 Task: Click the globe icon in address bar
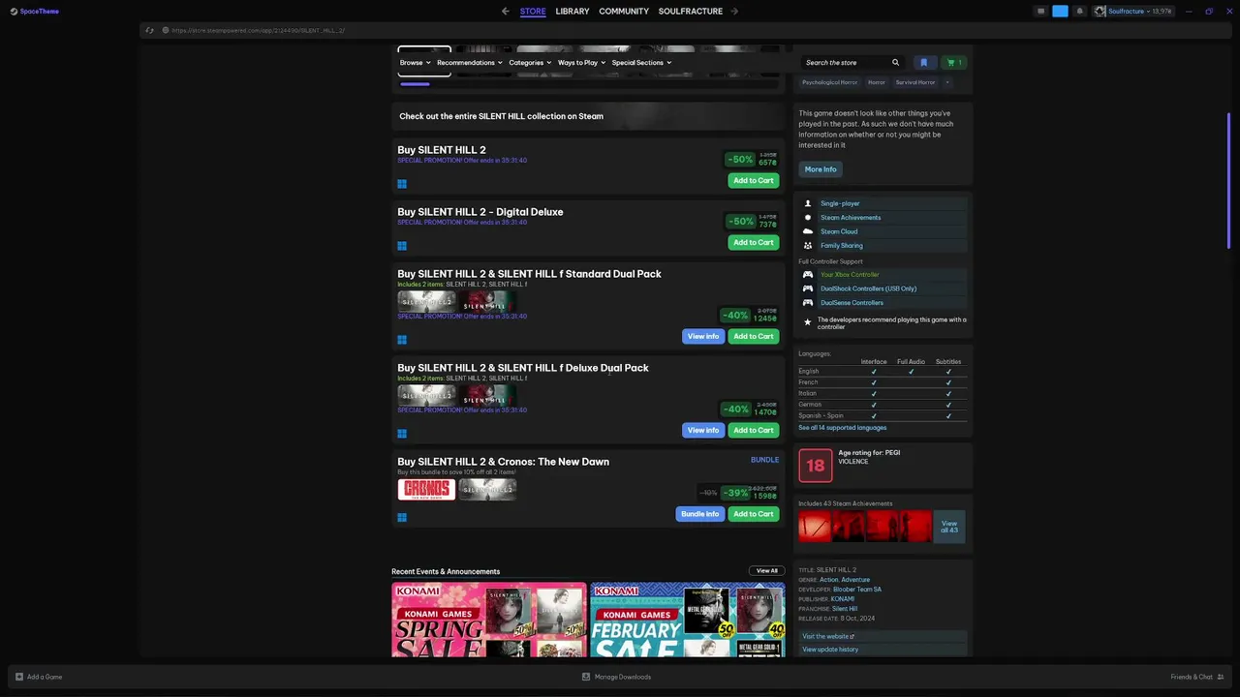coord(166,30)
